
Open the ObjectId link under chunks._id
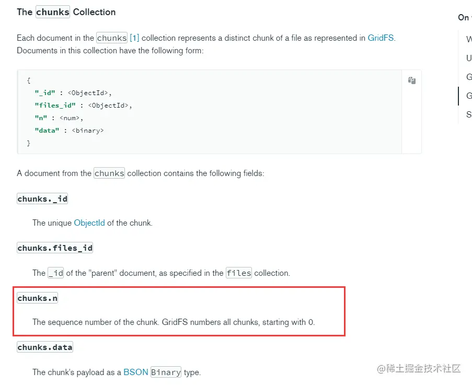point(89,223)
